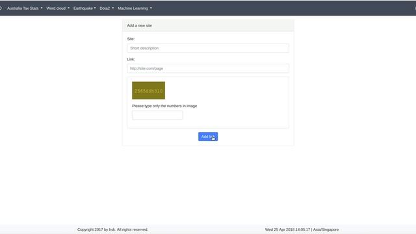Focus the Site short description field
Screen dimensions: 416x234
(x=208, y=48)
